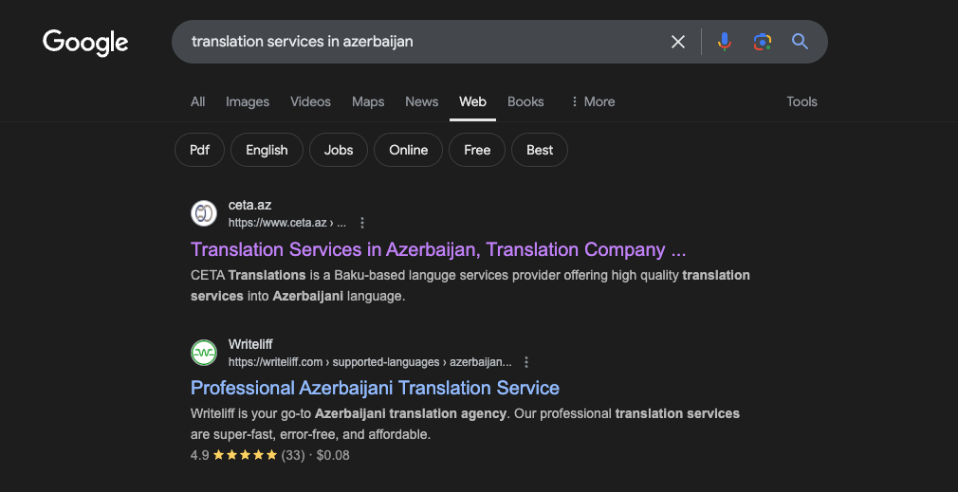958x492 pixels.
Task: Switch to the Books tab
Action: [x=525, y=102]
